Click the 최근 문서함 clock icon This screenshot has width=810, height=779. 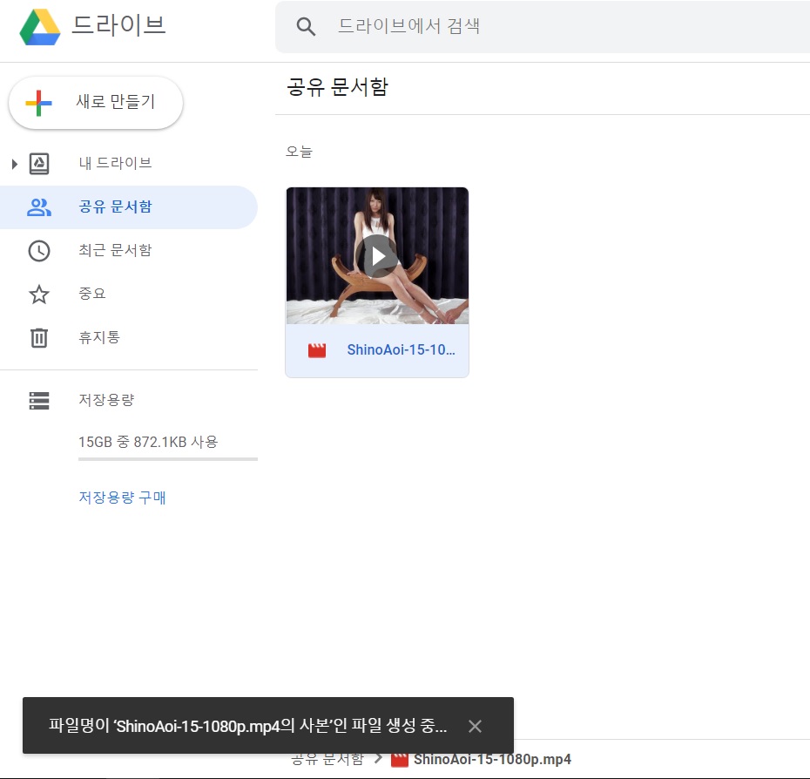coord(39,251)
